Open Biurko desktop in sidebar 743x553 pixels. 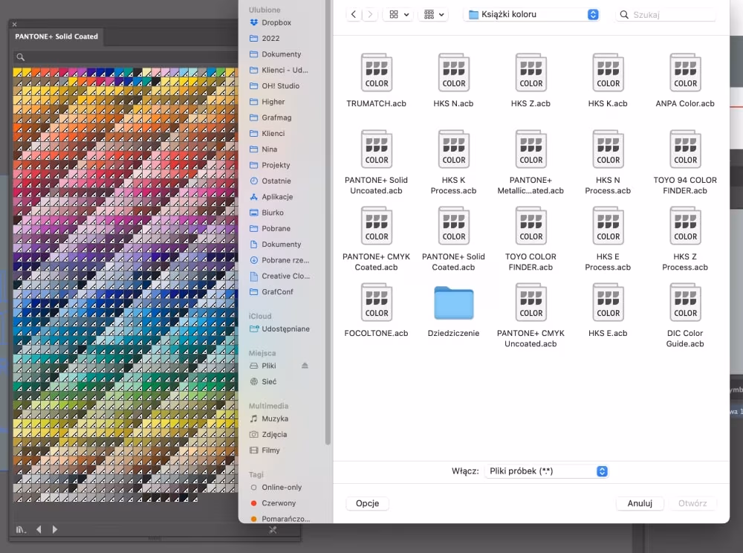click(273, 213)
